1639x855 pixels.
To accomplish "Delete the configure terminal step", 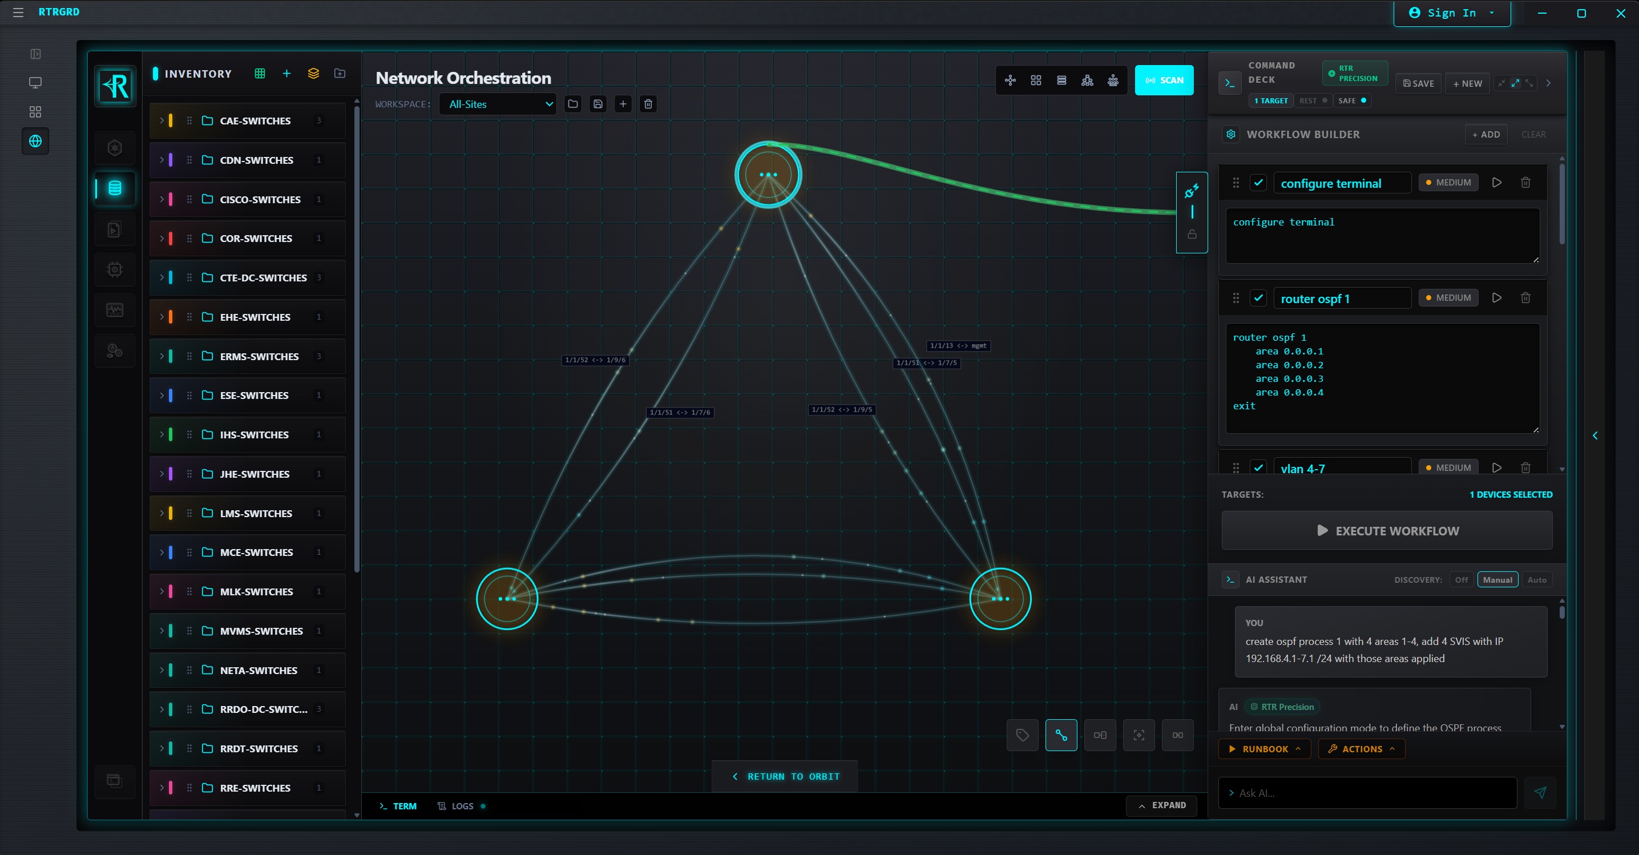I will pos(1525,183).
